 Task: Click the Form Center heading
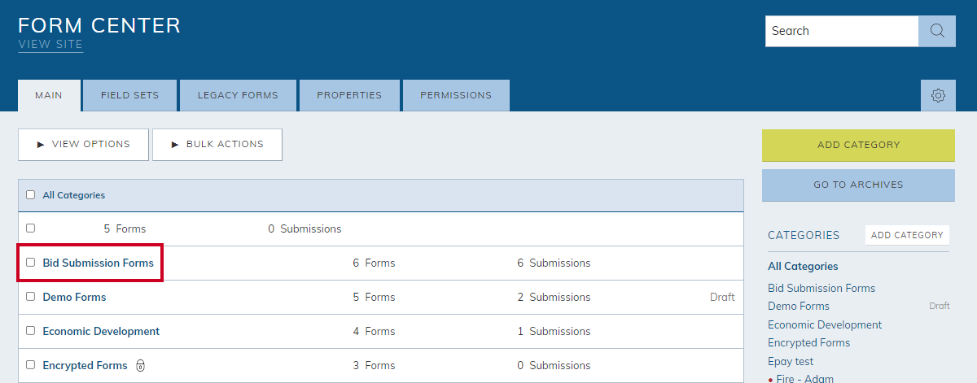coord(99,24)
